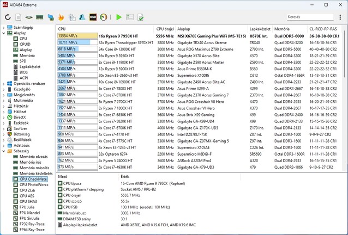Open the Biztonság tree item
This screenshot has height=235, width=348.
click(21, 134)
